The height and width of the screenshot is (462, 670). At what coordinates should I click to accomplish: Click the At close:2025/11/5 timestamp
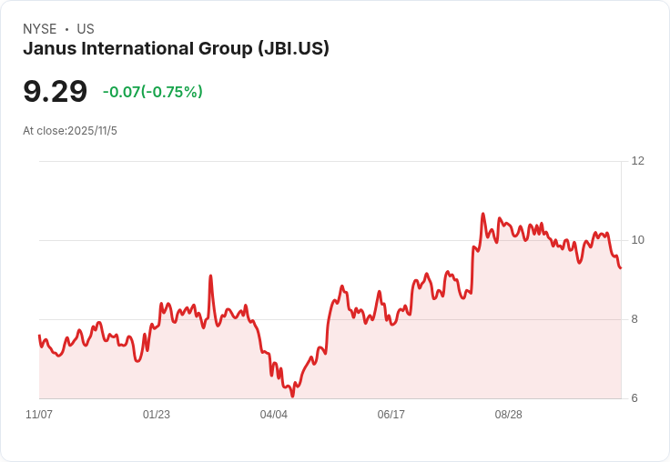click(x=70, y=131)
